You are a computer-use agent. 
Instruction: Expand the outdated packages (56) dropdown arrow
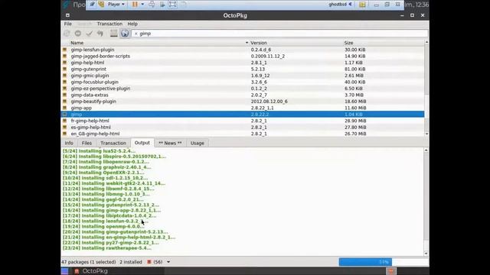click(168, 262)
